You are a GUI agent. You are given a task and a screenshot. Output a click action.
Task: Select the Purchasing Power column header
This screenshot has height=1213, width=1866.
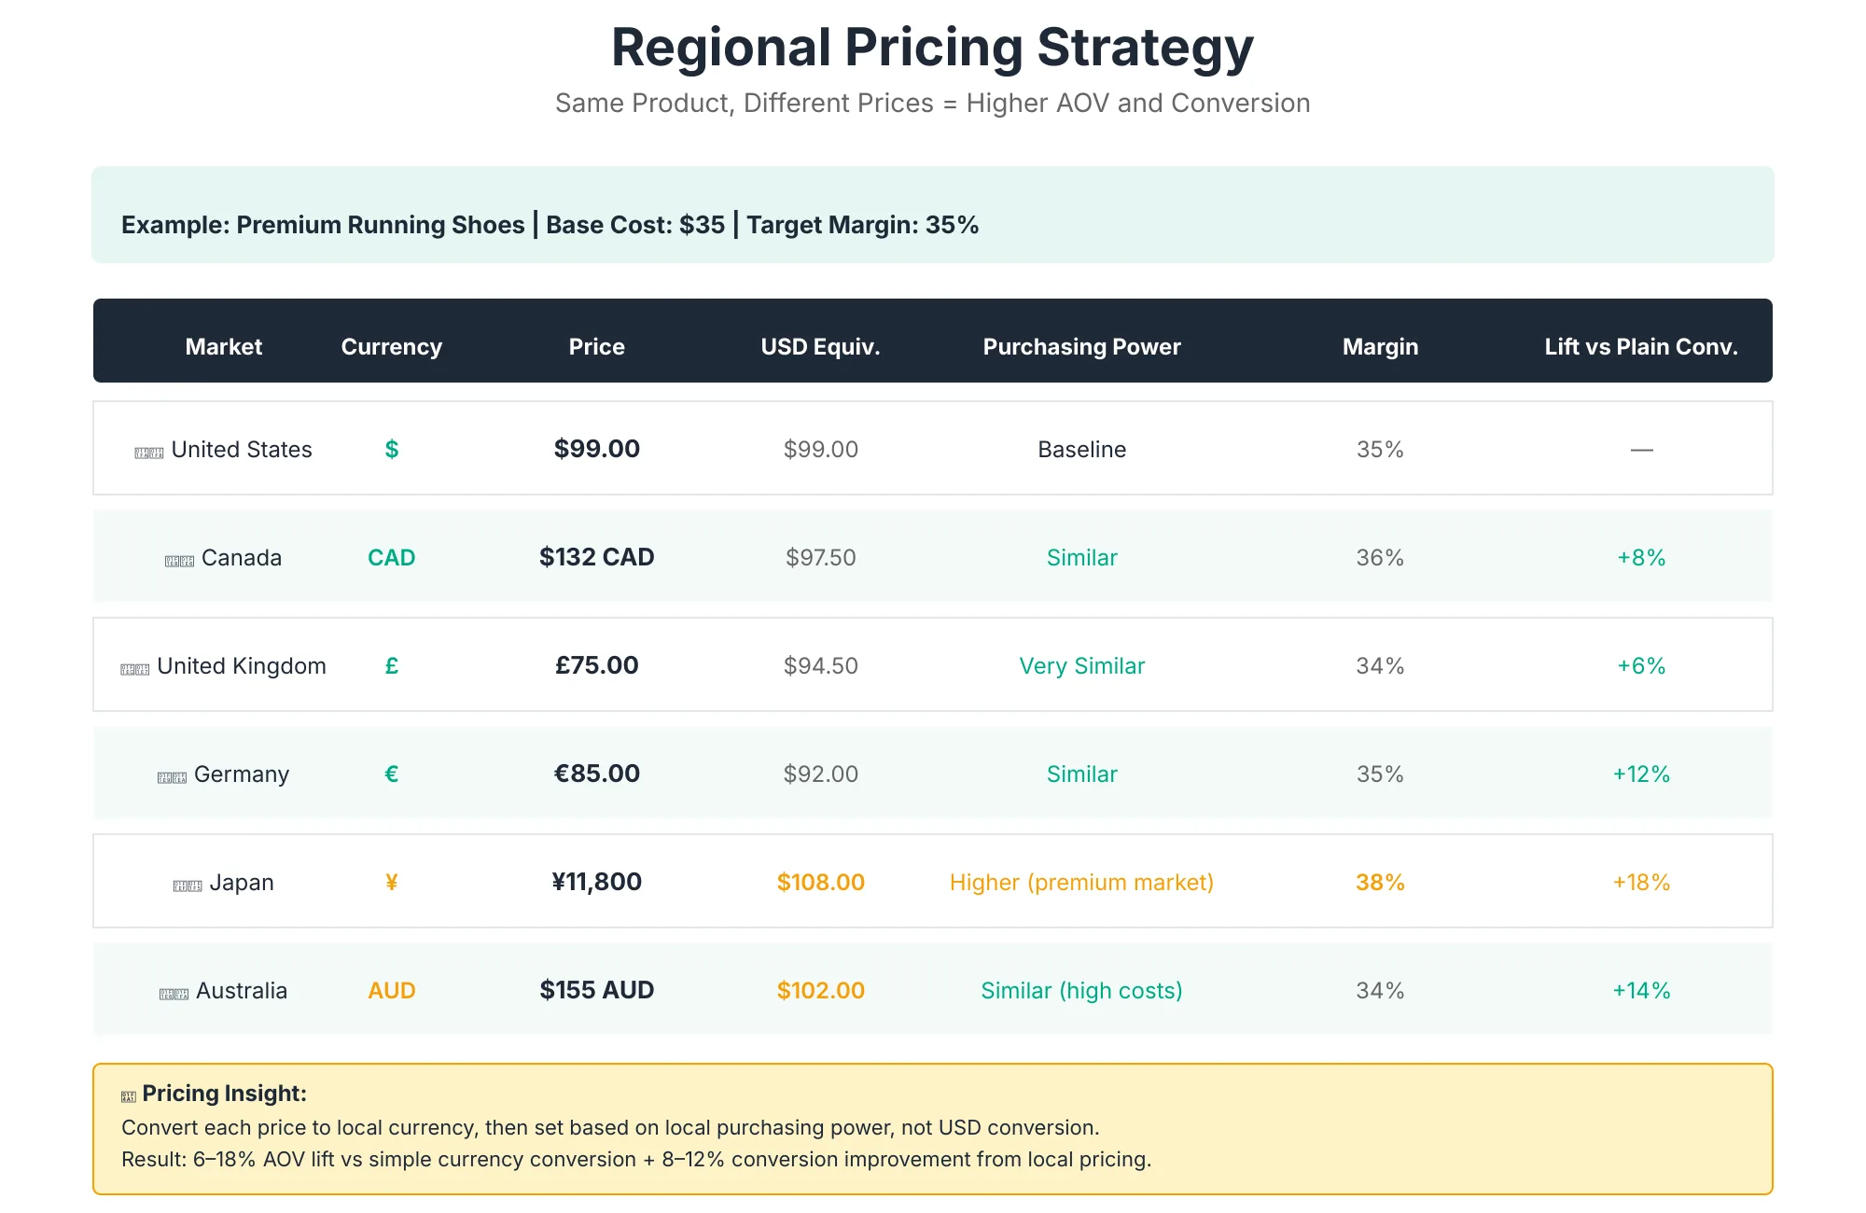click(1082, 346)
